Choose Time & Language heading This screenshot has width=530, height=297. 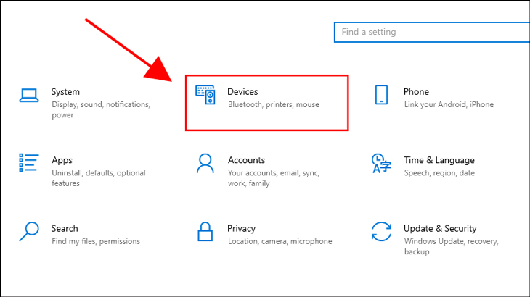439,160
